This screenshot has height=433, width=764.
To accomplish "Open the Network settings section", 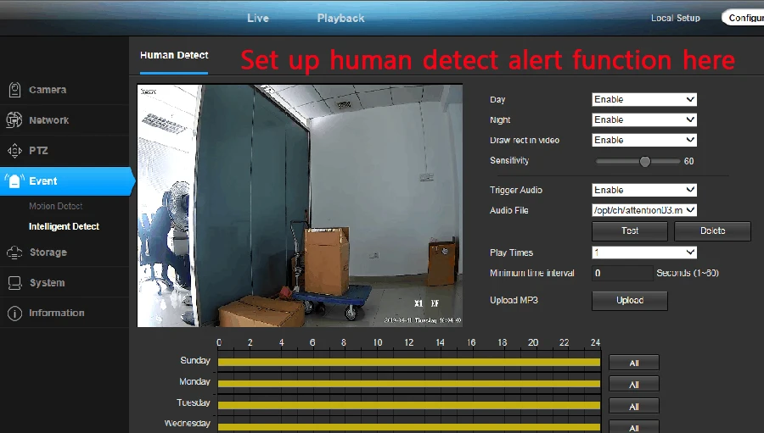I will (48, 120).
